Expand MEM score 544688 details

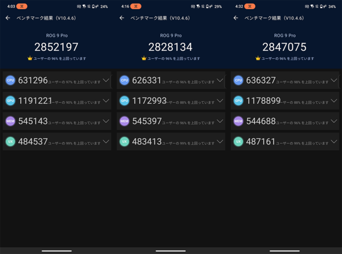tap(334, 121)
